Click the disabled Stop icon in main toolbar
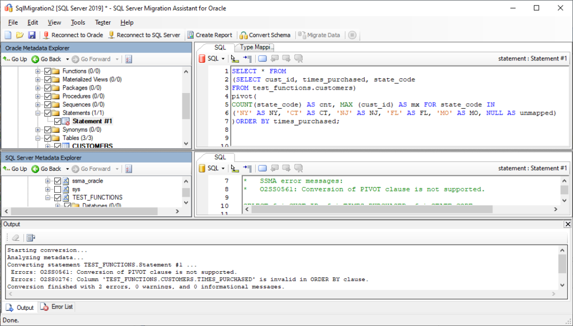 click(x=352, y=35)
